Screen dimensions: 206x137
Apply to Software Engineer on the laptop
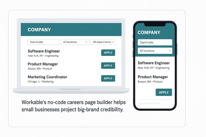point(108,53)
